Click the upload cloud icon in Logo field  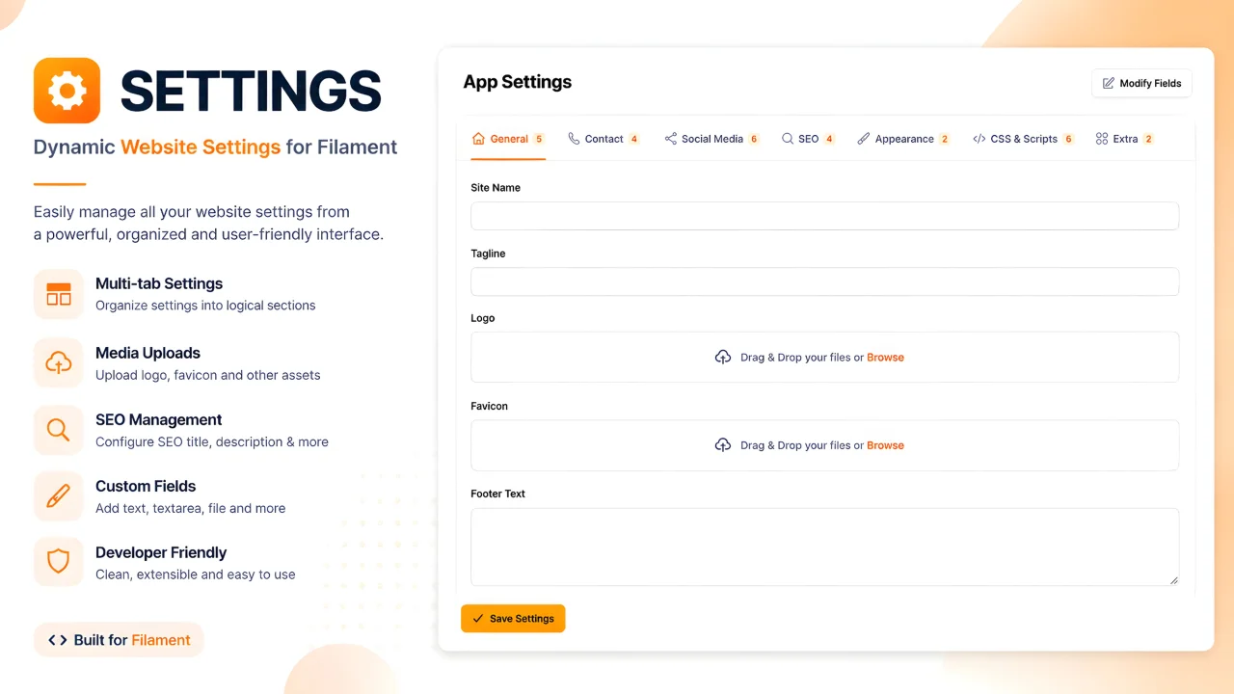723,358
